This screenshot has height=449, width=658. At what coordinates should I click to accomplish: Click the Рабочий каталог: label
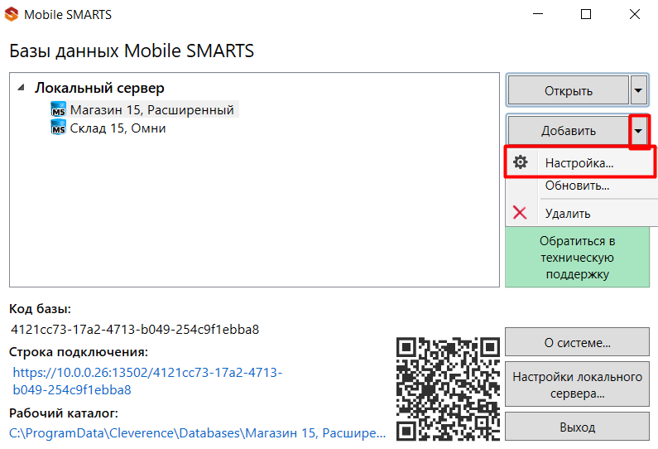click(64, 413)
